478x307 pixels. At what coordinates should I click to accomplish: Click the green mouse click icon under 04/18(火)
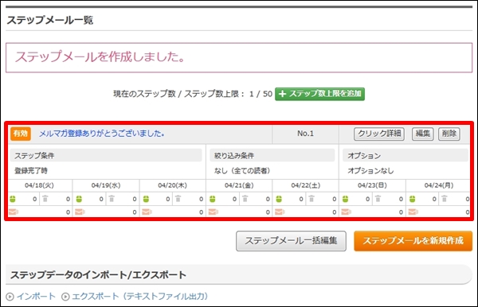coord(13,199)
